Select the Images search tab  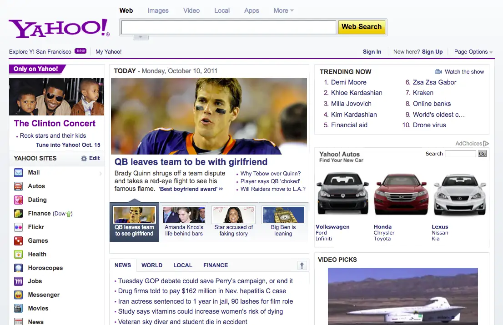[158, 10]
